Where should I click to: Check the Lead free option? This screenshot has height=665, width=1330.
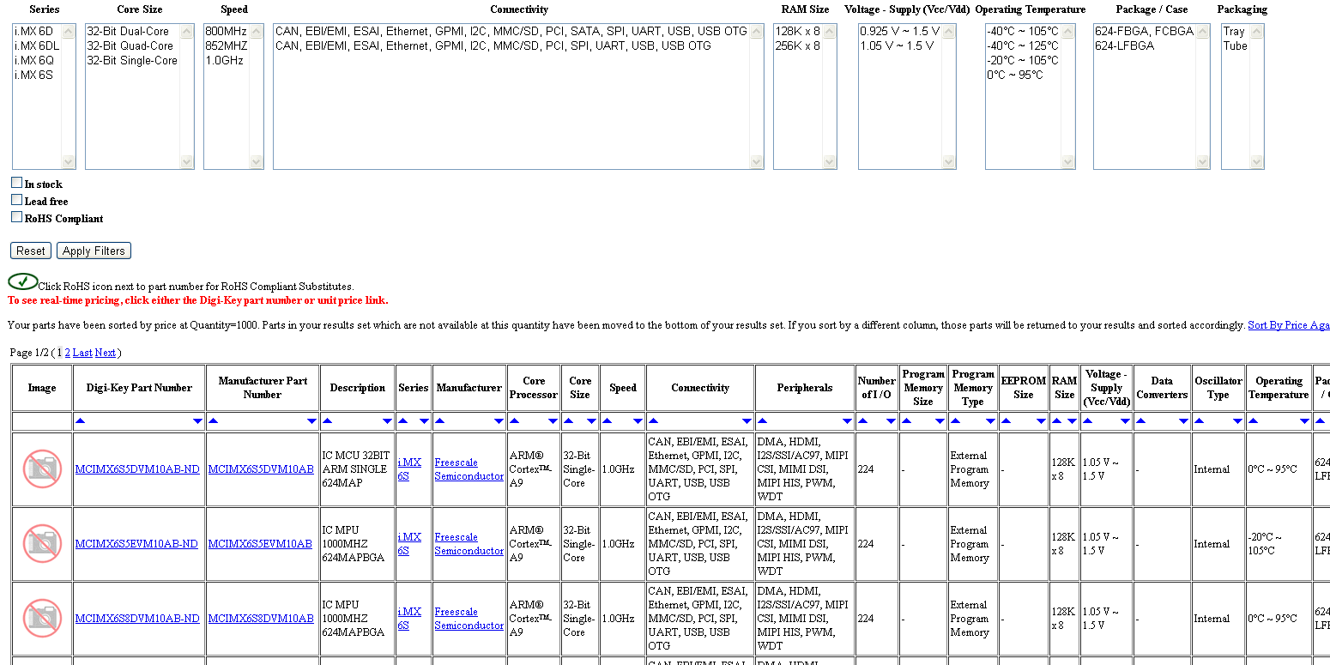[16, 200]
